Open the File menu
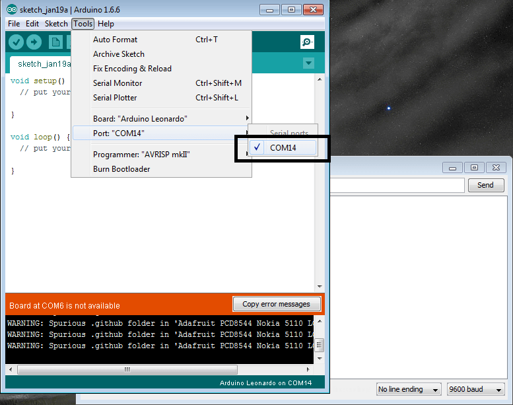Screen dimensions: 513x405 14,24
